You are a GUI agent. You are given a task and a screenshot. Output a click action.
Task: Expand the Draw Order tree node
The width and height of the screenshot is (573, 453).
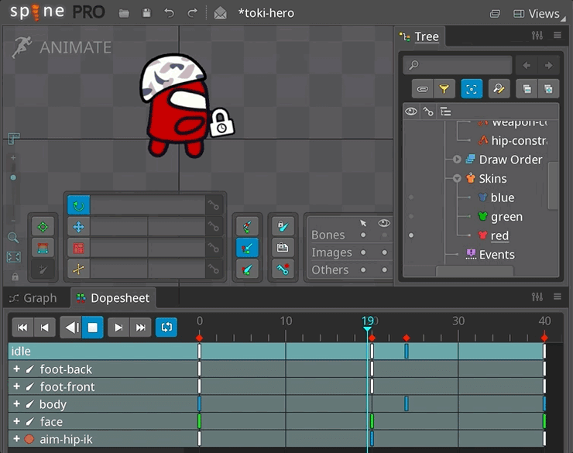click(x=457, y=160)
